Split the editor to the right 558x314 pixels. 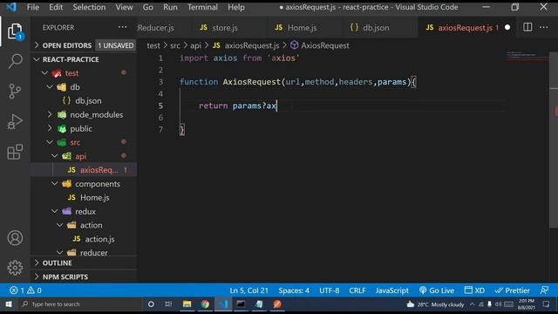pos(527,27)
